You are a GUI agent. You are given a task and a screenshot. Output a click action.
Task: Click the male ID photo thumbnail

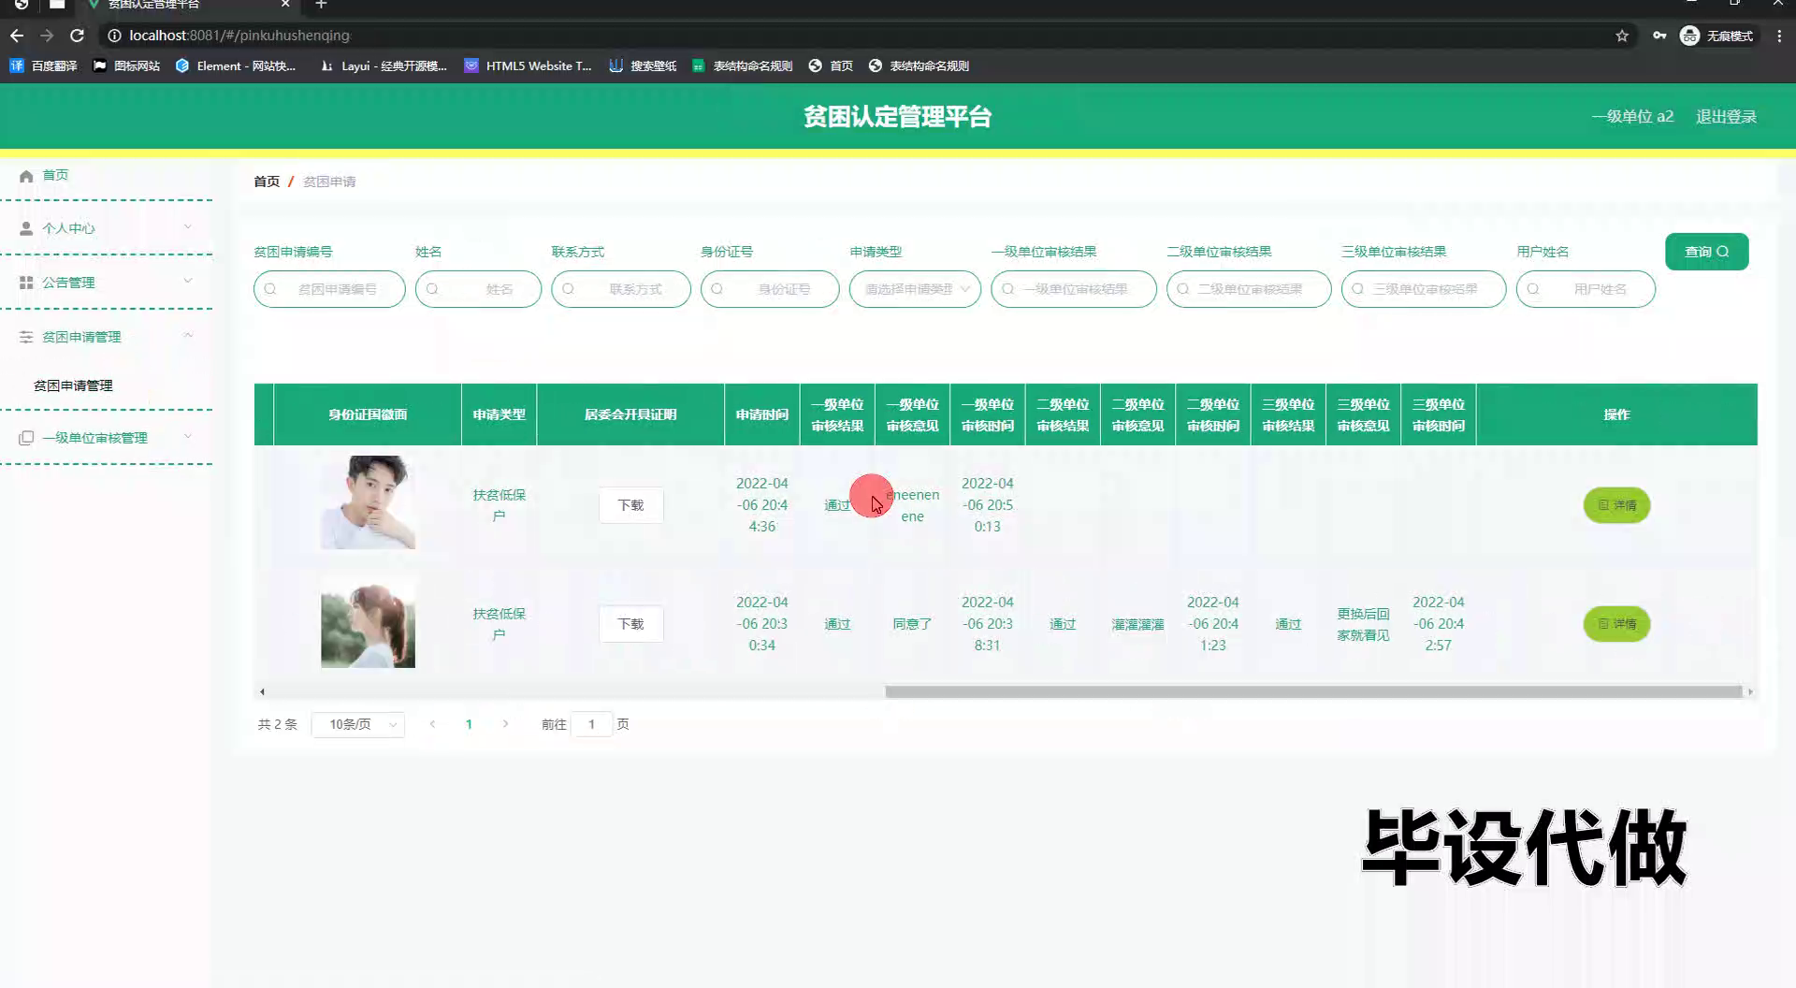[x=368, y=502]
